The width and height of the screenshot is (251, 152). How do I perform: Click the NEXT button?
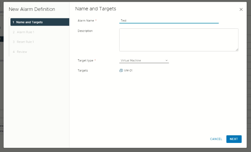click(x=234, y=139)
